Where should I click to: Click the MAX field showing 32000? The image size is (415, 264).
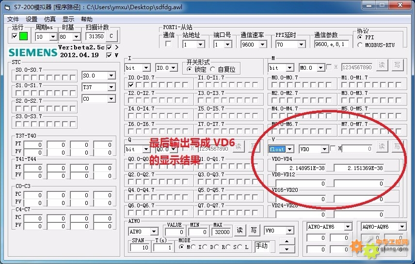pos(222,232)
